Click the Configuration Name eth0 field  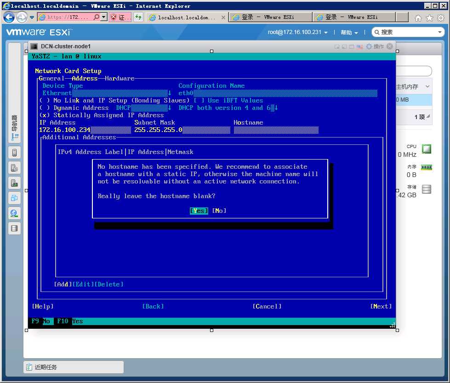[x=278, y=93]
